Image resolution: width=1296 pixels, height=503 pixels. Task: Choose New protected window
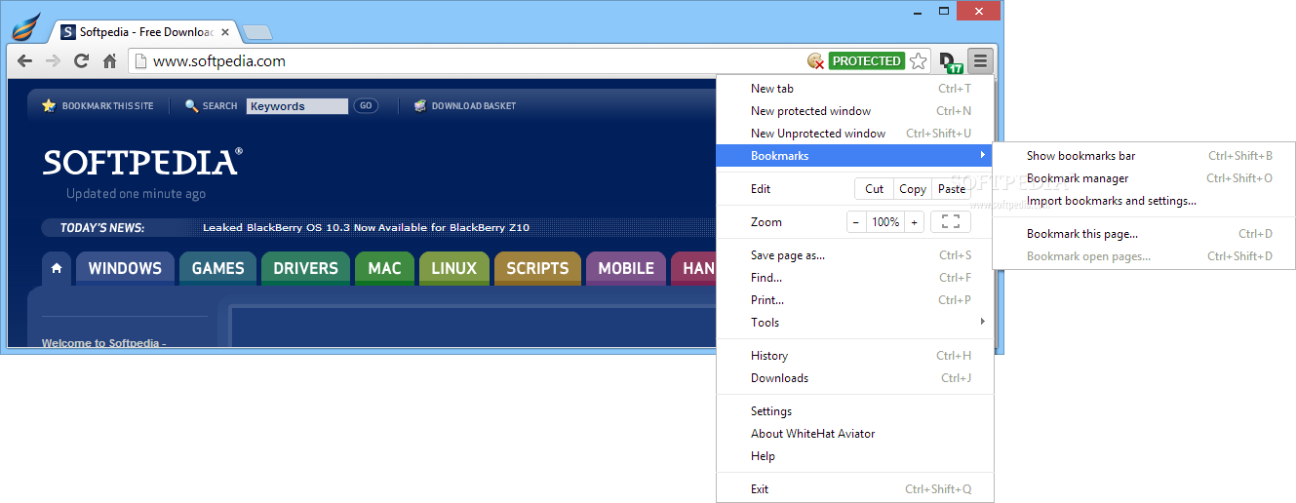(855, 111)
